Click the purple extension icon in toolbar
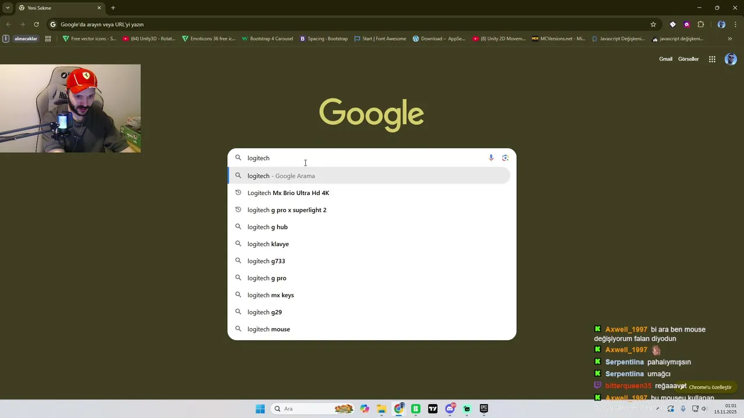744x418 pixels. pyautogui.click(x=687, y=24)
